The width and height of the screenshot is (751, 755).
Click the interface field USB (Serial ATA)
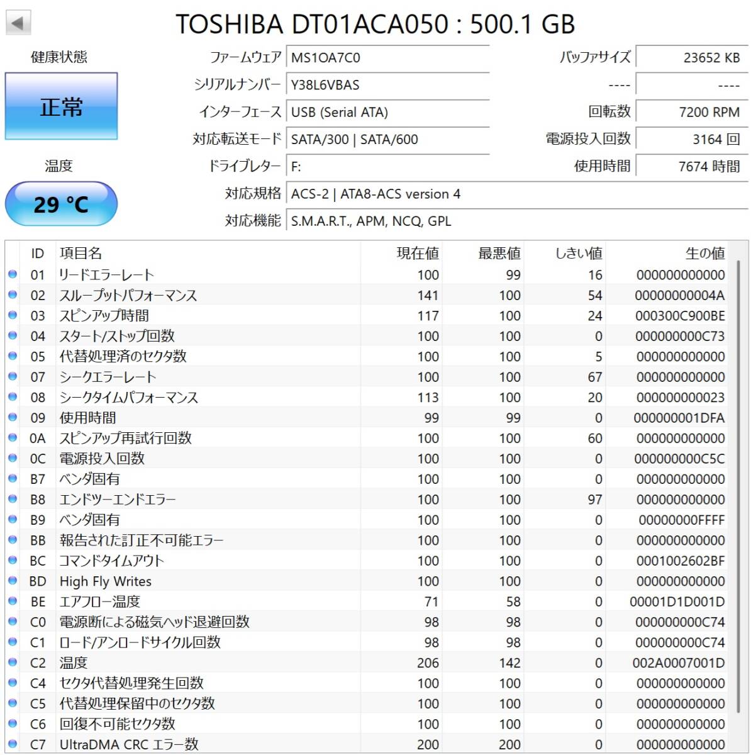[x=387, y=112]
